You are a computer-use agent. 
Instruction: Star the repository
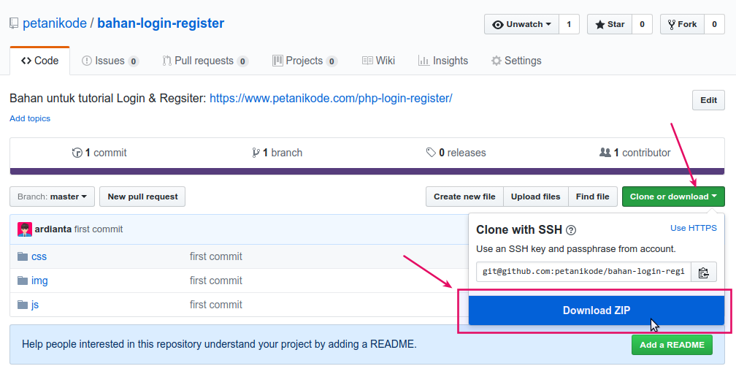(x=610, y=24)
